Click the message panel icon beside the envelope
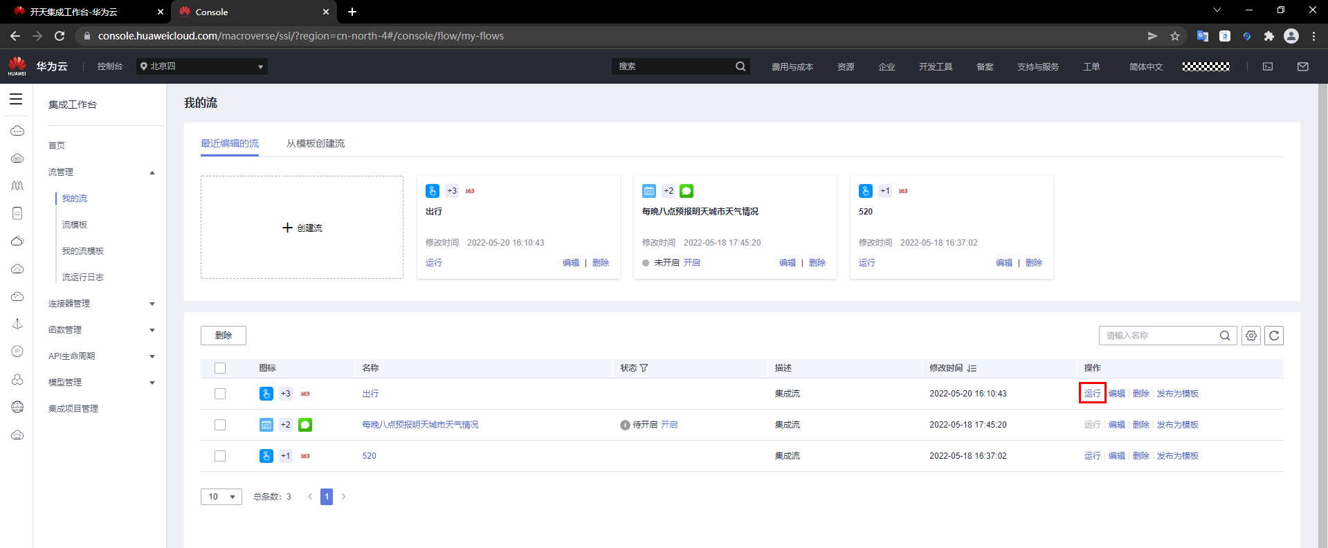The width and height of the screenshot is (1328, 548). click(1268, 66)
